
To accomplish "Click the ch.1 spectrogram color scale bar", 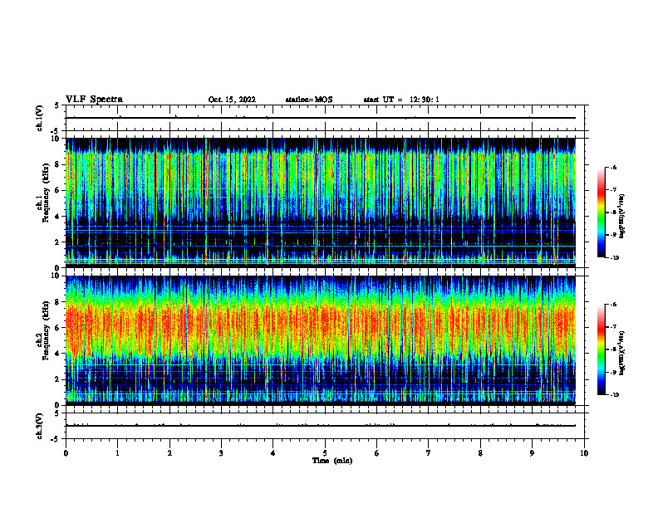I will click(601, 212).
